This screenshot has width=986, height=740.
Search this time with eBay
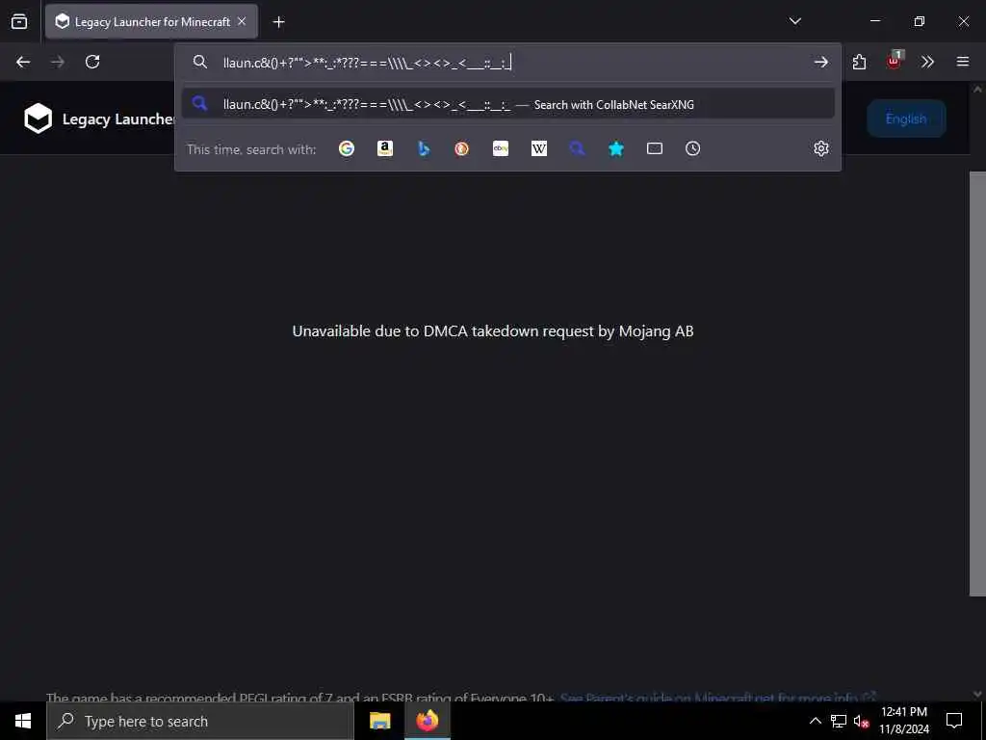point(501,148)
